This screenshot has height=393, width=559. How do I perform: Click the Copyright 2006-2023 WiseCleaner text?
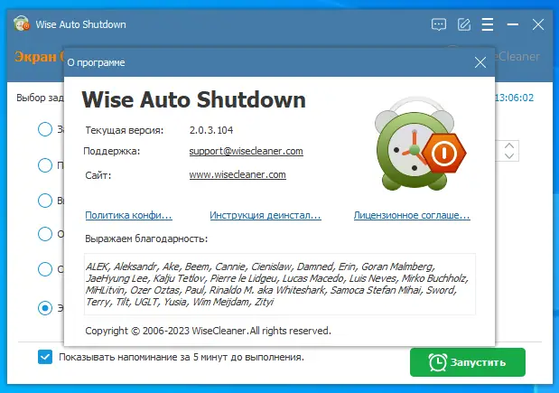click(x=209, y=331)
